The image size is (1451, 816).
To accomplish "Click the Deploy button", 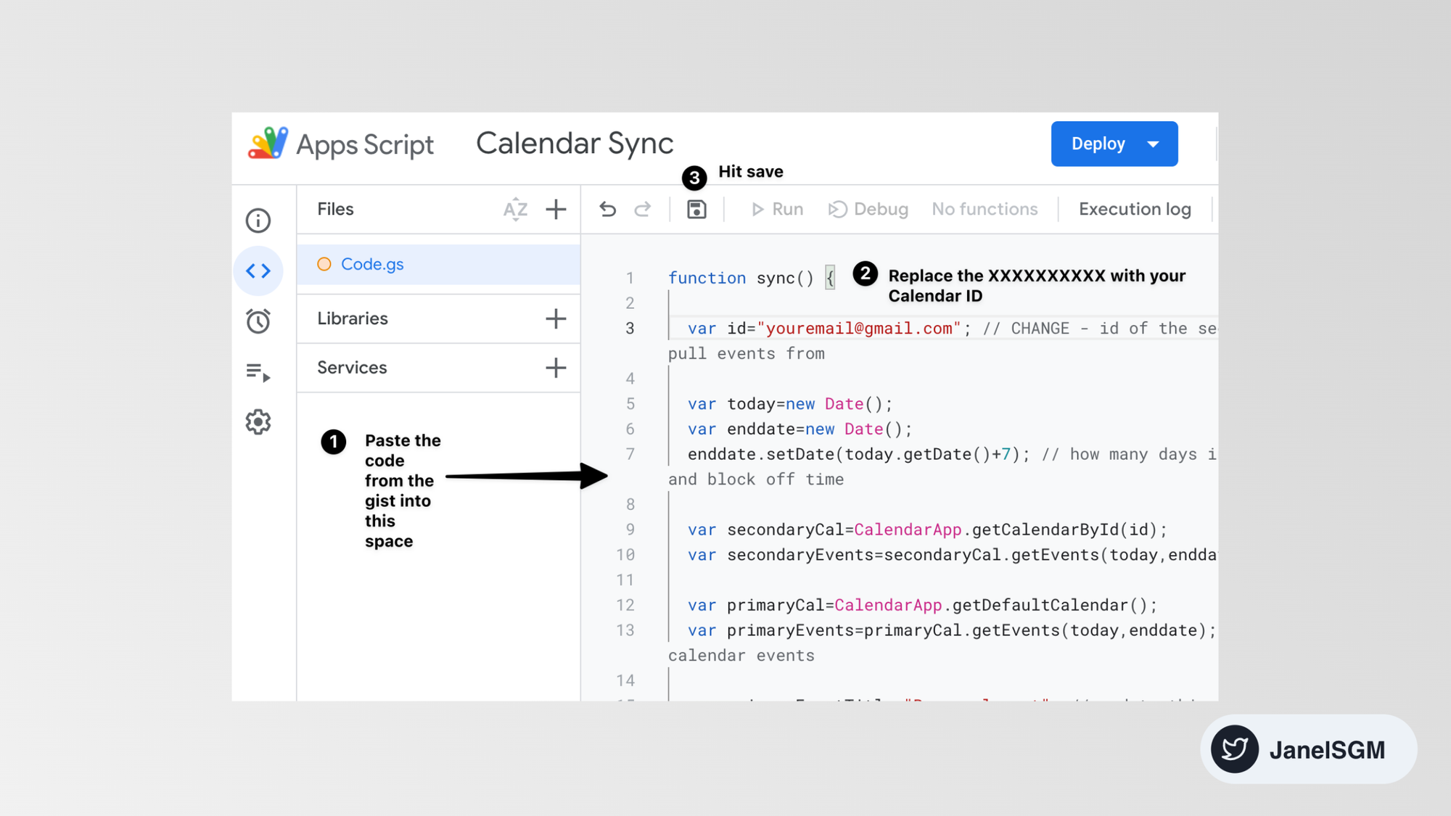I will [x=1098, y=144].
